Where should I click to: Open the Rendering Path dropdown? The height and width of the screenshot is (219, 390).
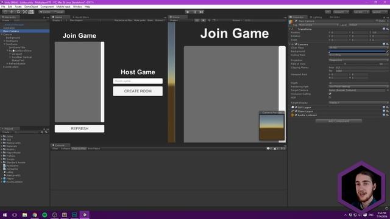(x=358, y=86)
